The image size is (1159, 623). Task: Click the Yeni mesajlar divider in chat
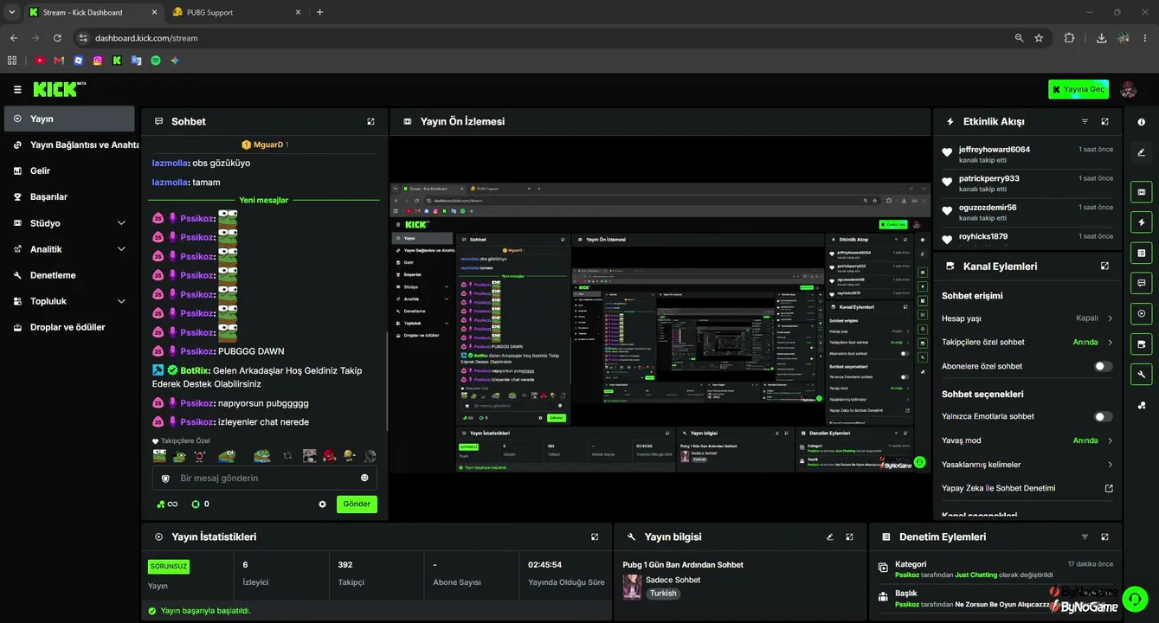point(264,200)
